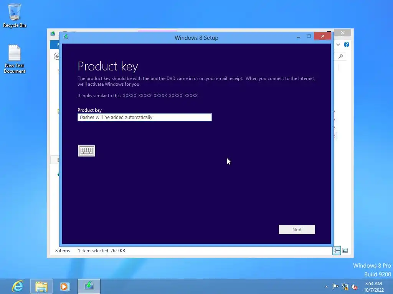Open the on-screen keyboard button
Screen dimensions: 393x294
pyautogui.click(x=86, y=151)
